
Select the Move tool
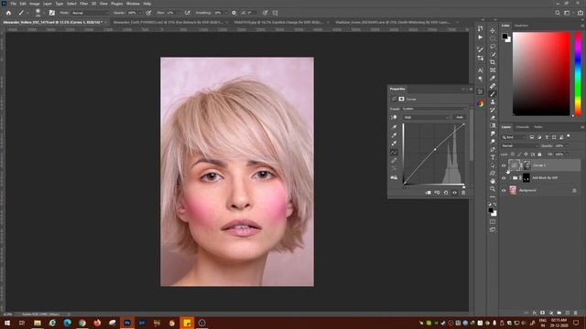pos(493,30)
